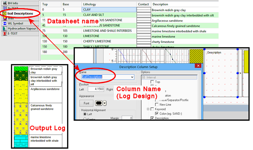Select the E-TEXT datasheet icon
This screenshot has height=150, width=253.
click(4, 33)
